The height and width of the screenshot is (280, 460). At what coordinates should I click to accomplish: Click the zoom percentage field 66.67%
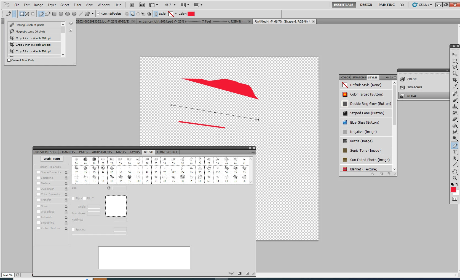point(8,275)
